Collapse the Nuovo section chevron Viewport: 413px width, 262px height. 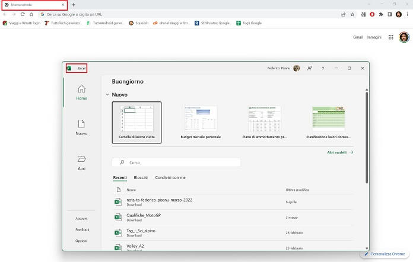click(x=107, y=95)
